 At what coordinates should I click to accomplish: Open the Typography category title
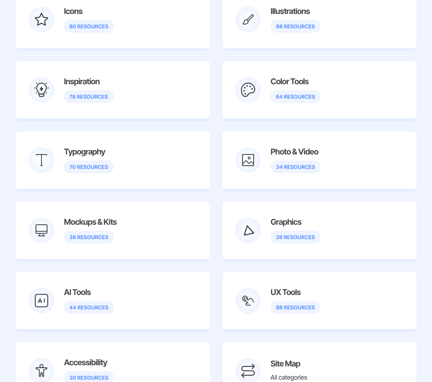tap(85, 152)
